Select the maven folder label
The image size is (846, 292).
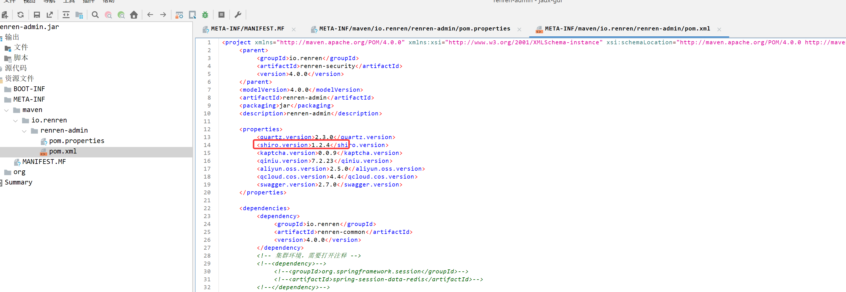tap(32, 110)
